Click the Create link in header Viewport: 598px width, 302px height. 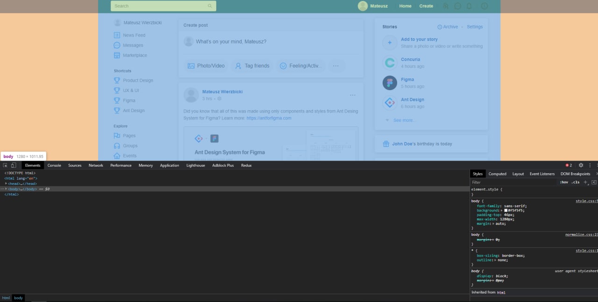point(426,6)
